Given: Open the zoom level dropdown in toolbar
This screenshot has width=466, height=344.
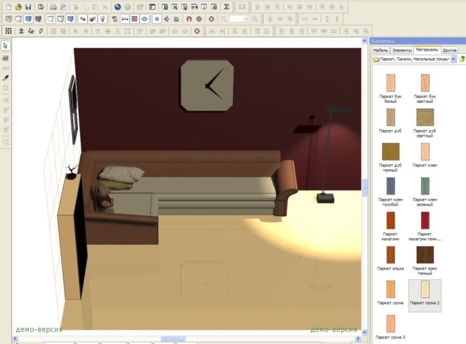Looking at the screenshot, I should coord(246,19).
